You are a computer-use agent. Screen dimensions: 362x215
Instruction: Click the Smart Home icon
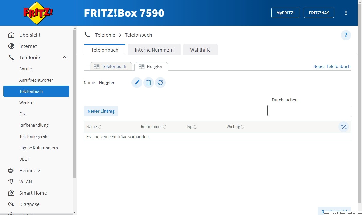11,193
